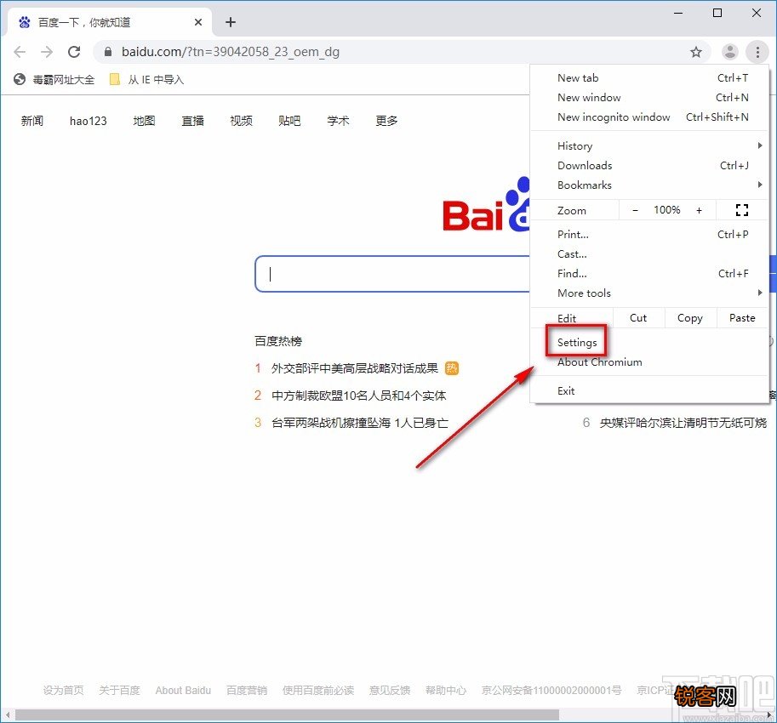777x723 pixels.
Task: Open trending item 台军两架战机擦撞坠海
Action: pos(360,423)
